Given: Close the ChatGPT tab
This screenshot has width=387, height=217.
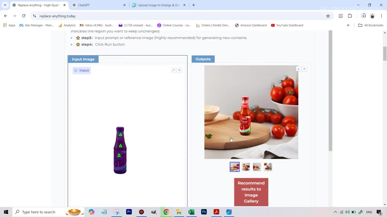Looking at the screenshot, I should pos(124,5).
